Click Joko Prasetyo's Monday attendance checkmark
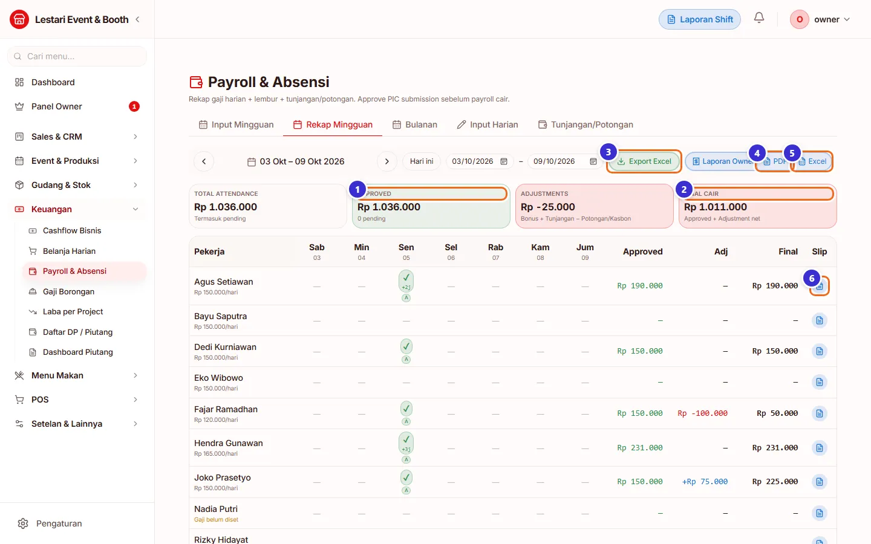The height and width of the screenshot is (544, 871). pyautogui.click(x=406, y=477)
